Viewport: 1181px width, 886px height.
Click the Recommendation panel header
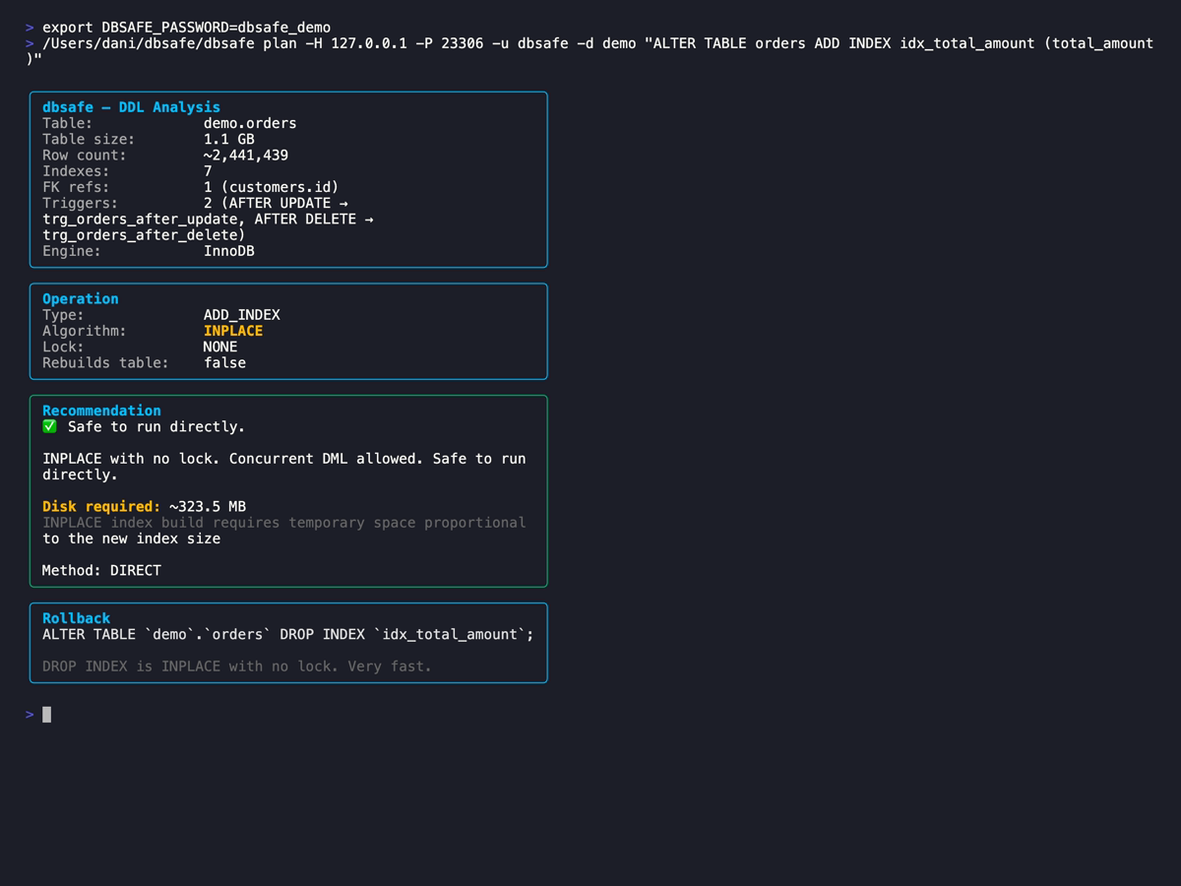101,411
